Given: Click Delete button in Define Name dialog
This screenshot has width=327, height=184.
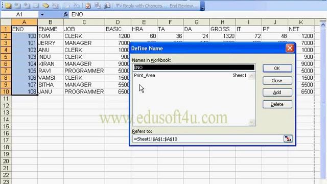Looking at the screenshot, I should [277, 104].
